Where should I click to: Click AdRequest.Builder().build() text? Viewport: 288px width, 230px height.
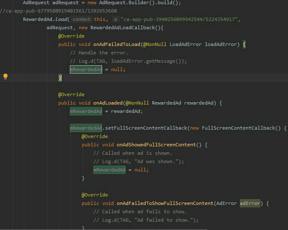pos(139,3)
